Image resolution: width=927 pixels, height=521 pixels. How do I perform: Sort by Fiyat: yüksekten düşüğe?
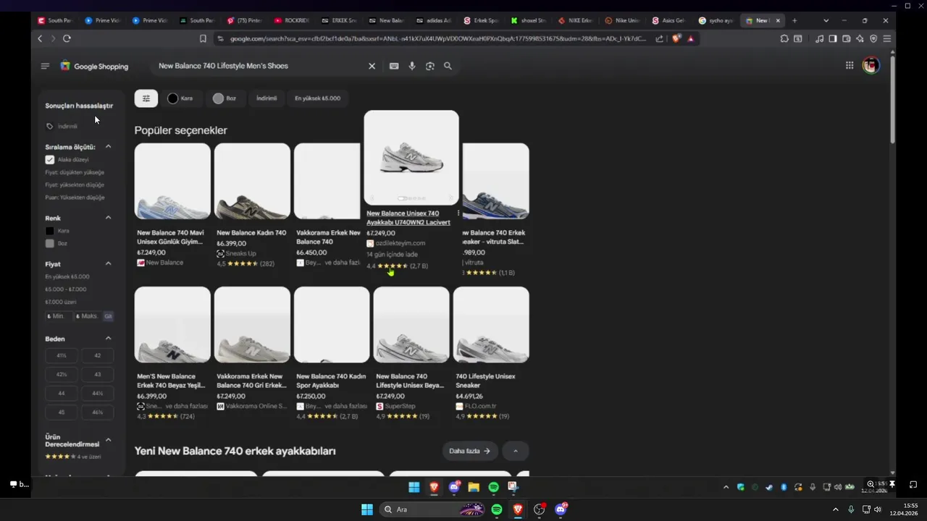tap(75, 185)
